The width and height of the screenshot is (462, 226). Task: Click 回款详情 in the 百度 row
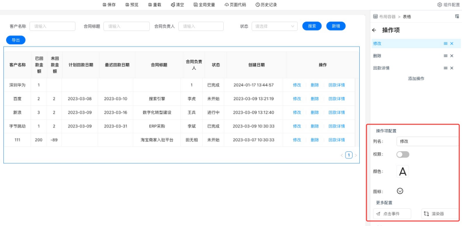[337, 99]
